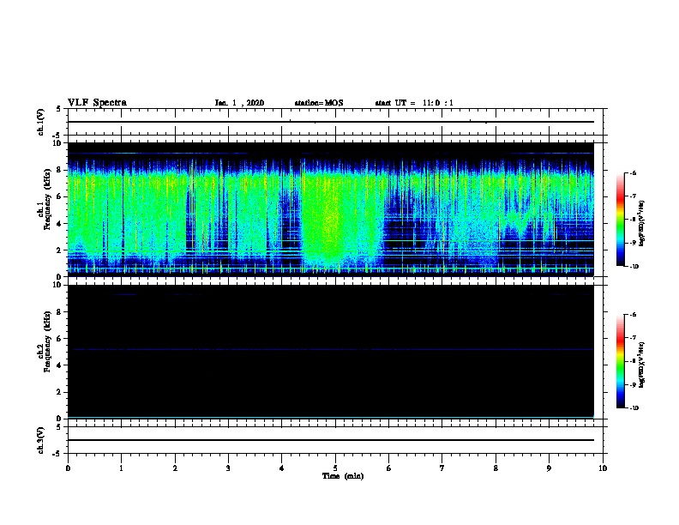Image resolution: width=679 pixels, height=525 pixels.
Task: Click the ch.1 frequency tick "4"
Action: pos(59,224)
